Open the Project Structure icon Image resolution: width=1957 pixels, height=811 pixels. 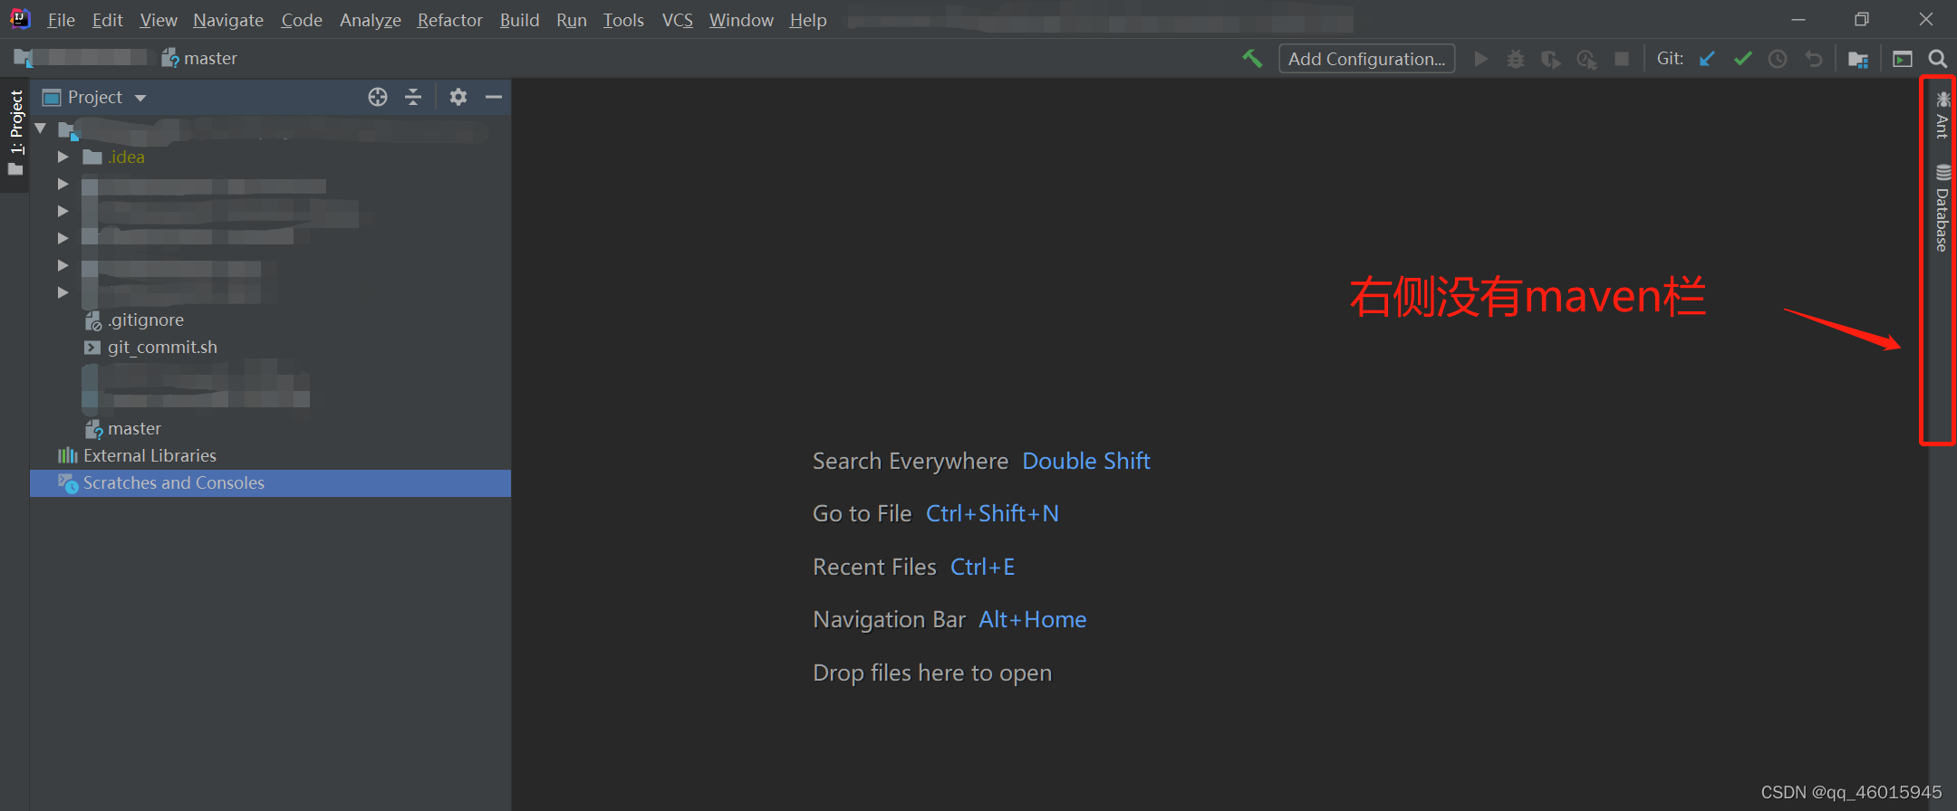tap(1858, 59)
